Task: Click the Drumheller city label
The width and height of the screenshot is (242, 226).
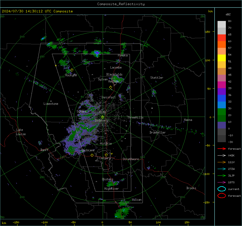Action: 158,132
